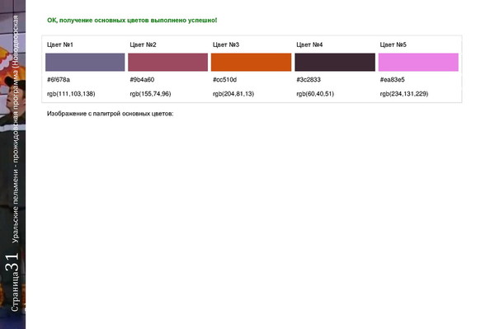Pick the orange Цвет №3 swatch
This screenshot has height=329, width=495.
(x=252, y=62)
